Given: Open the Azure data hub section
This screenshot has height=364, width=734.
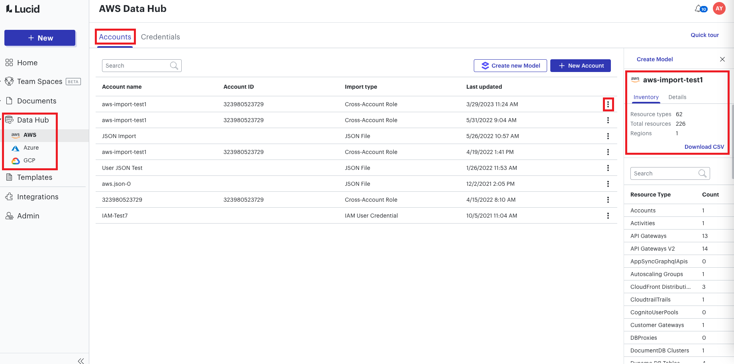Looking at the screenshot, I should pyautogui.click(x=31, y=148).
